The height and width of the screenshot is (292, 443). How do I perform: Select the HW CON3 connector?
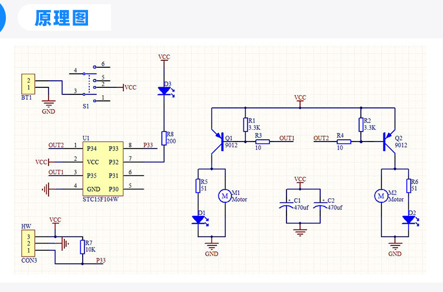[x=28, y=243]
